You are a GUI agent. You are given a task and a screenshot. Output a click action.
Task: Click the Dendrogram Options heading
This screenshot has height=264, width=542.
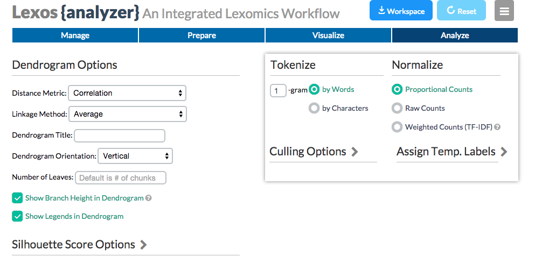click(x=65, y=65)
